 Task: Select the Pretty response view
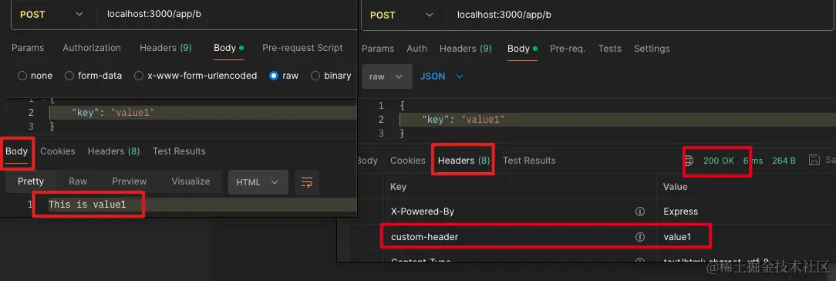(x=31, y=181)
